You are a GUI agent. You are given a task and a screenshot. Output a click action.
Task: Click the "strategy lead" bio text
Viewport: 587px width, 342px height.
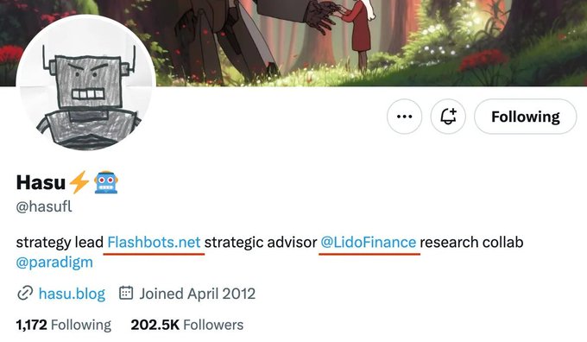coord(60,243)
